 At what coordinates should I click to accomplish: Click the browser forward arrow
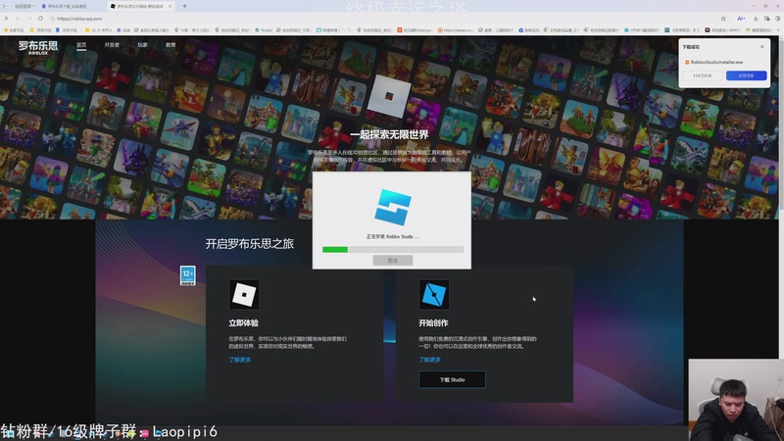pyautogui.click(x=29, y=19)
